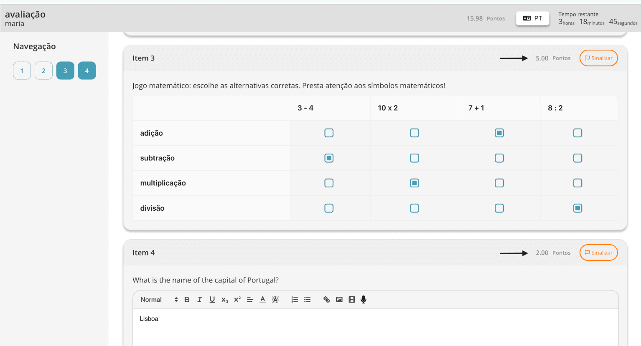Click Sinalizar button for Item 4
641x346 pixels.
click(x=598, y=253)
